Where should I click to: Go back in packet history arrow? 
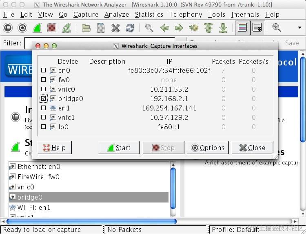click(164, 28)
